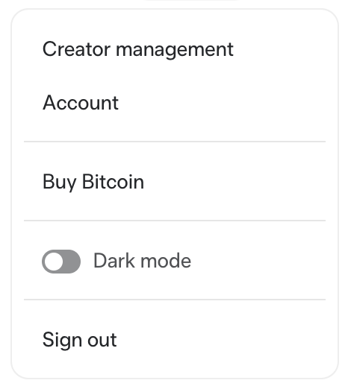Toggle the Dark mode switch
This screenshot has height=392, width=351.
point(61,262)
